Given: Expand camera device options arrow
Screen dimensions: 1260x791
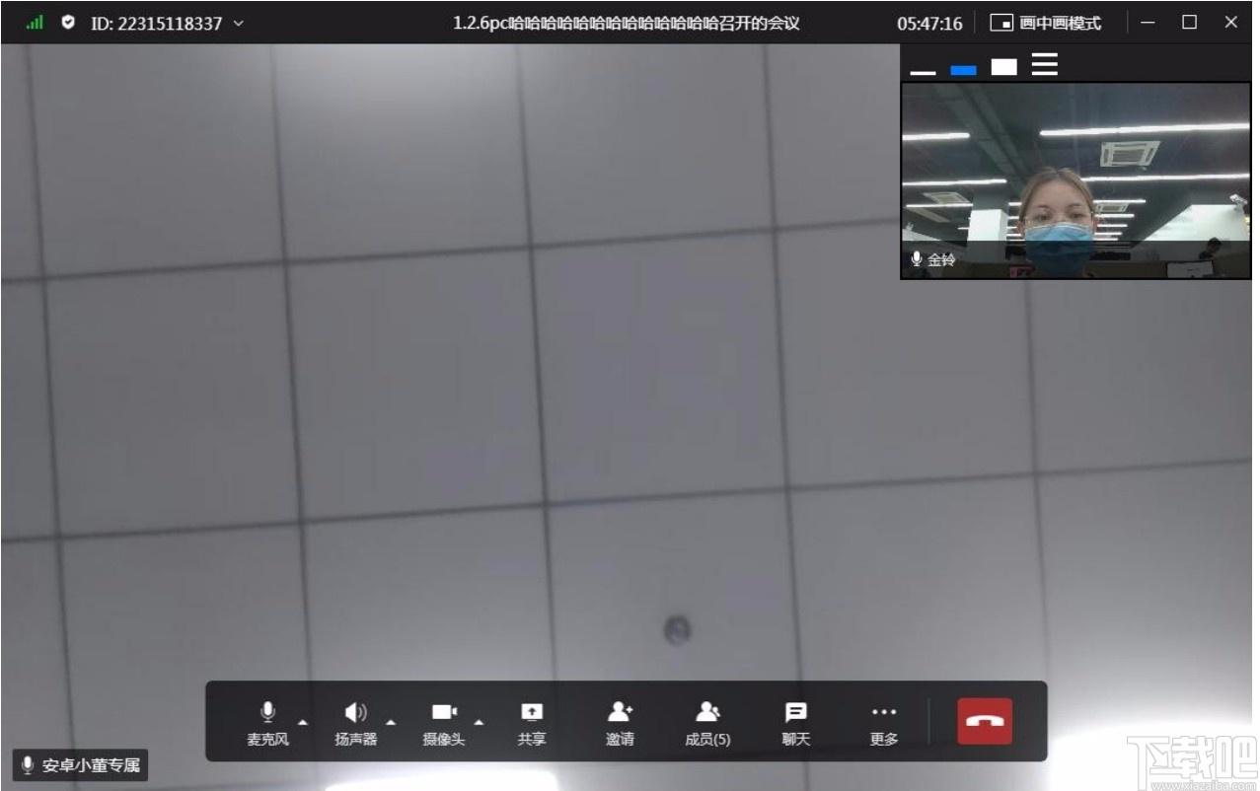Looking at the screenshot, I should tap(479, 722).
